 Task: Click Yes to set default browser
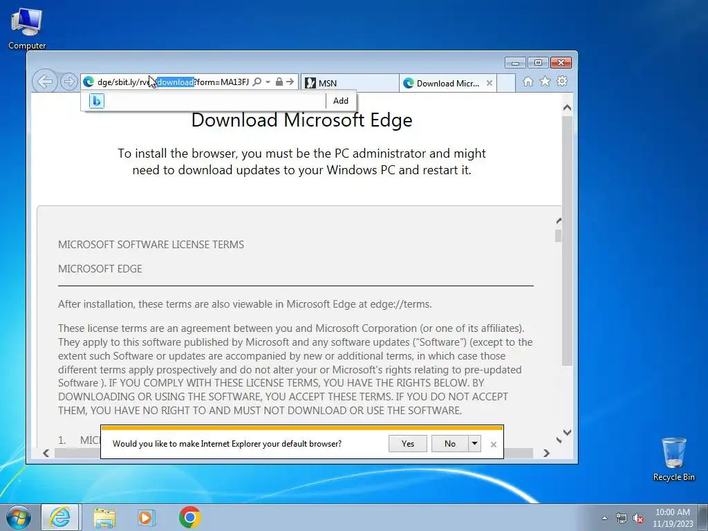pos(408,443)
